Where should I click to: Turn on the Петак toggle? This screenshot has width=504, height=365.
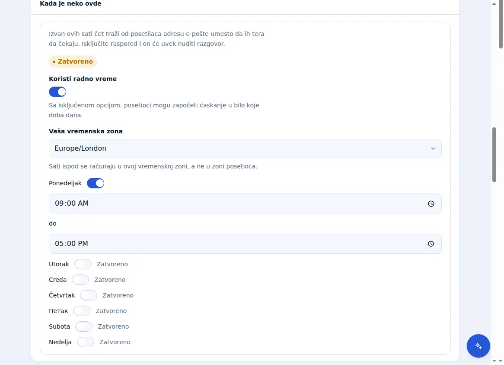[82, 311]
